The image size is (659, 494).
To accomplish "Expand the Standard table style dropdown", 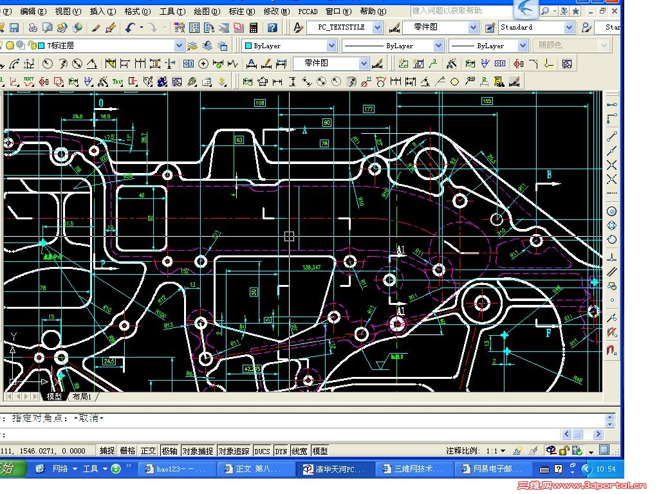I will [569, 28].
